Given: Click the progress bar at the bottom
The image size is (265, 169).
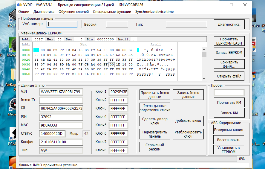Looking at the screenshot, I should tap(128, 159).
